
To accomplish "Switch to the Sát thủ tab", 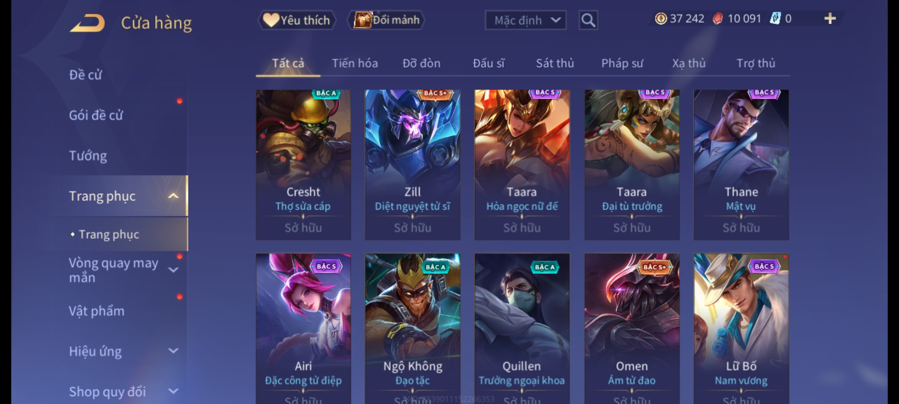I will pyautogui.click(x=555, y=63).
